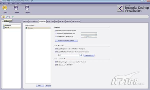Open the offline restriction unit dropdown

(x=96, y=37)
